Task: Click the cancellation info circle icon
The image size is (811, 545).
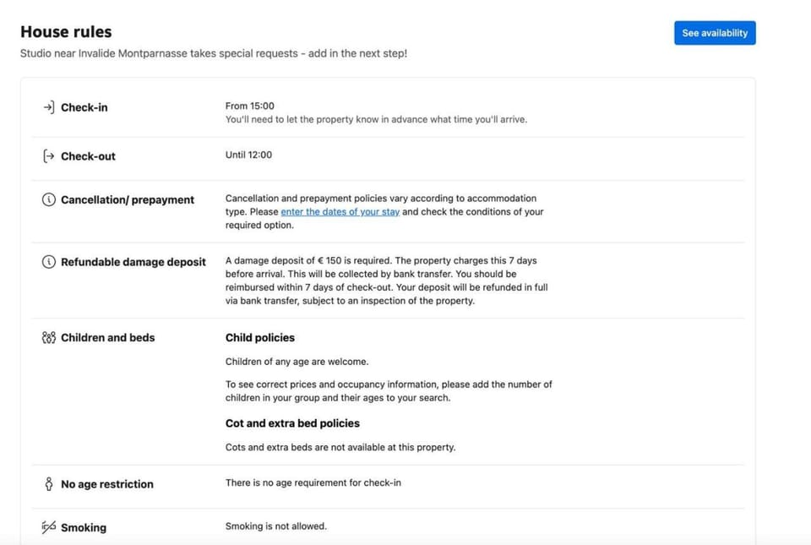Action: (48, 200)
